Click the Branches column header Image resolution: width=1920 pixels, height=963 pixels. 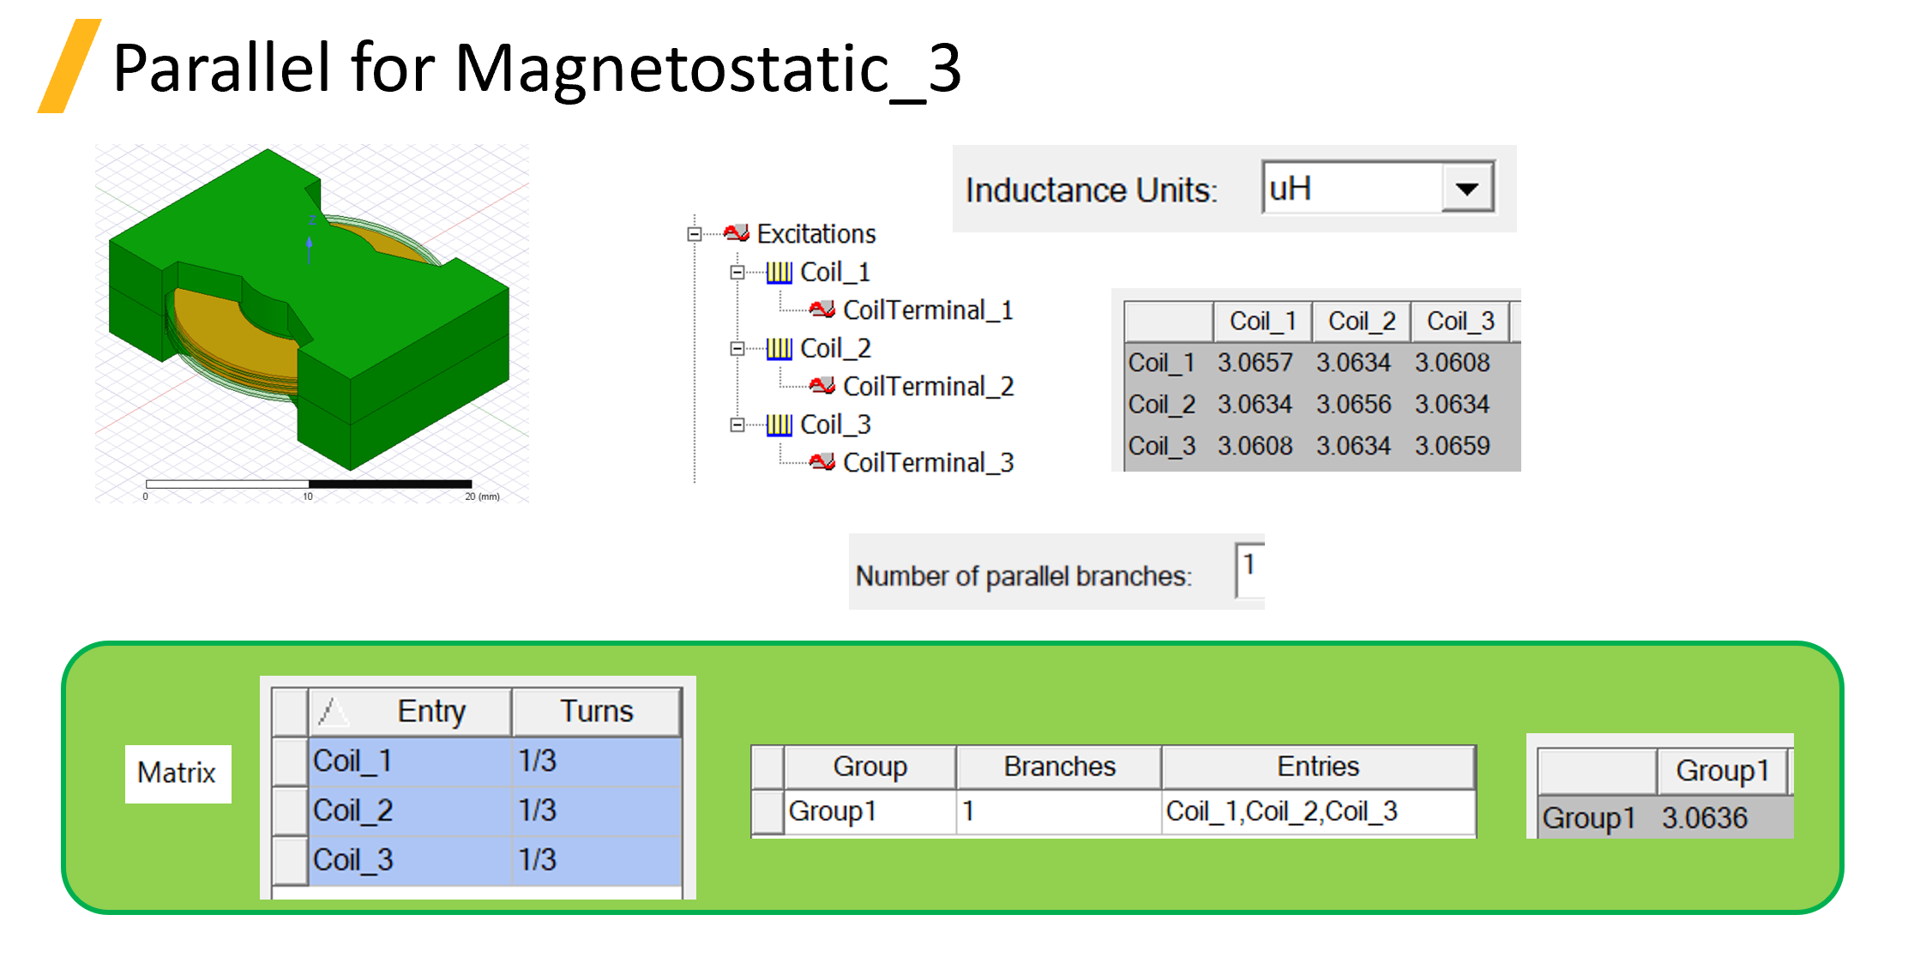1059,766
